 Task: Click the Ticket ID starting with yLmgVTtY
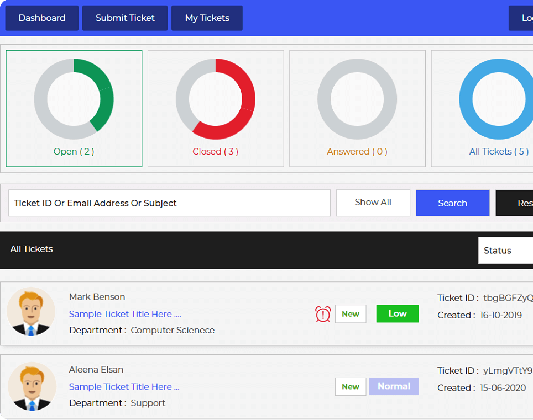click(x=485, y=370)
